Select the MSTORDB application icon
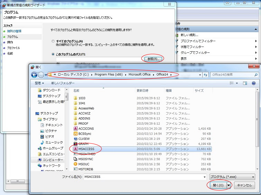 (x=75, y=169)
